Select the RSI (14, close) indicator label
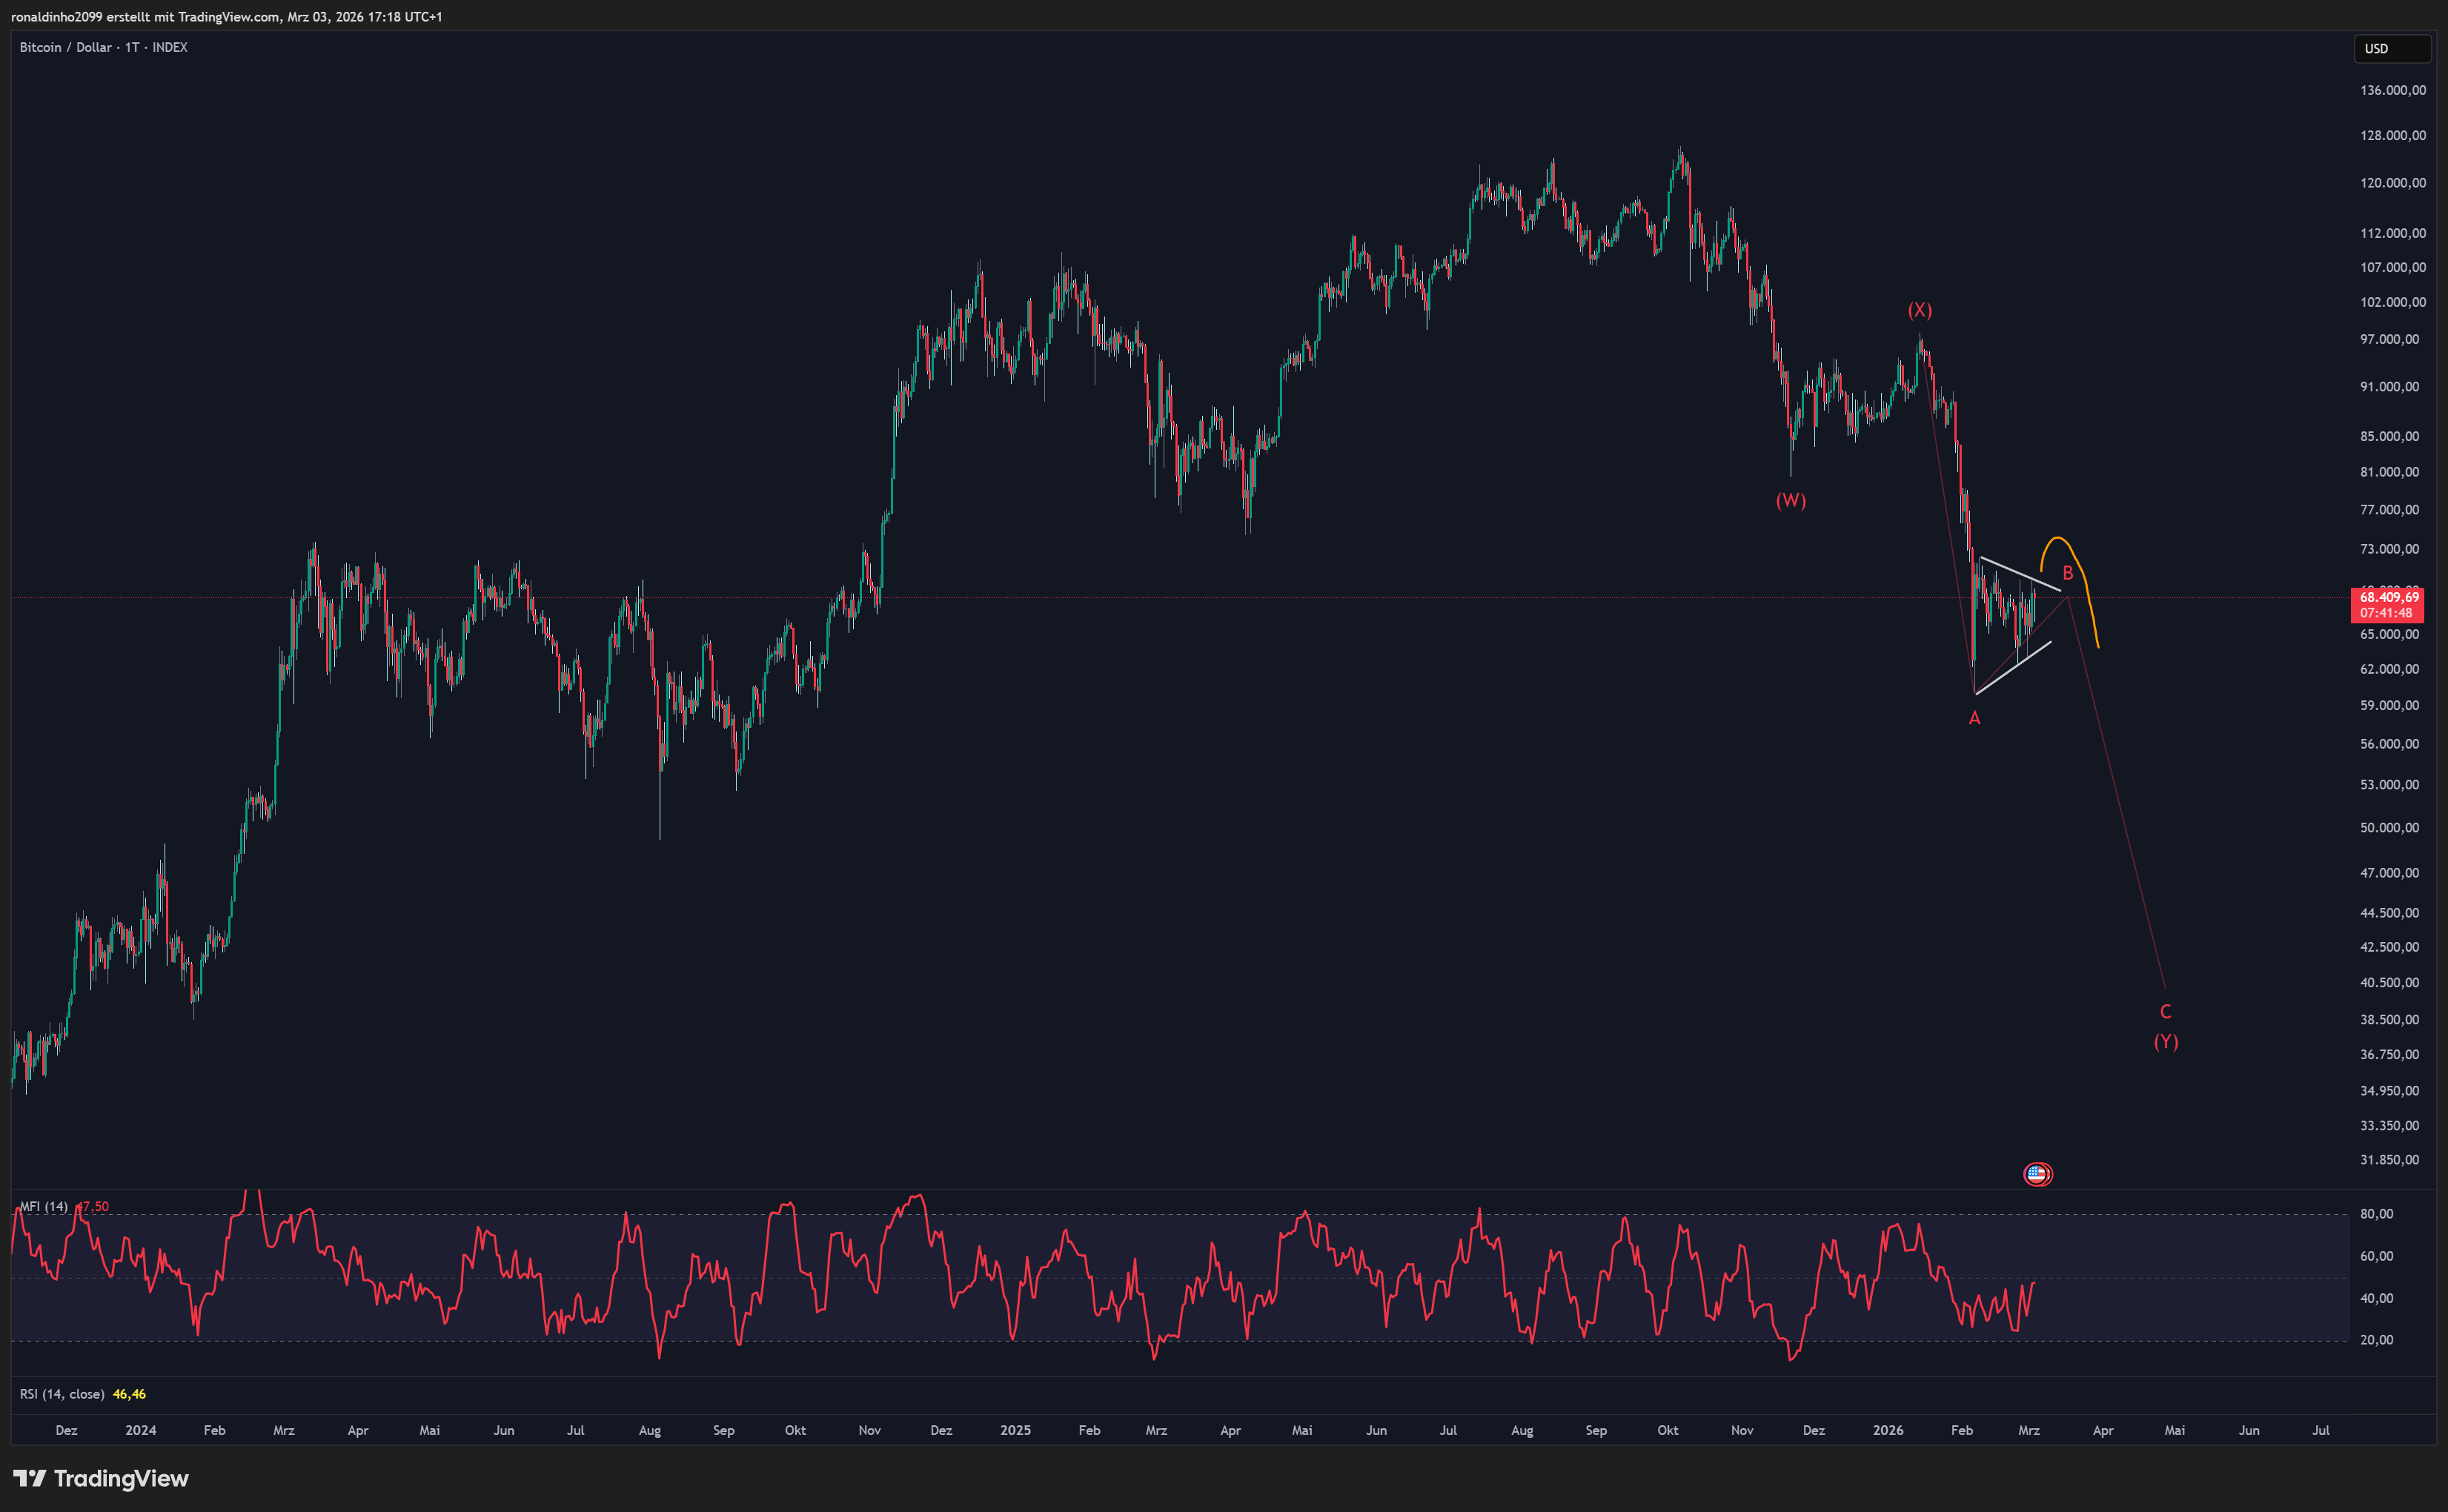The height and width of the screenshot is (1512, 2448). point(62,1393)
